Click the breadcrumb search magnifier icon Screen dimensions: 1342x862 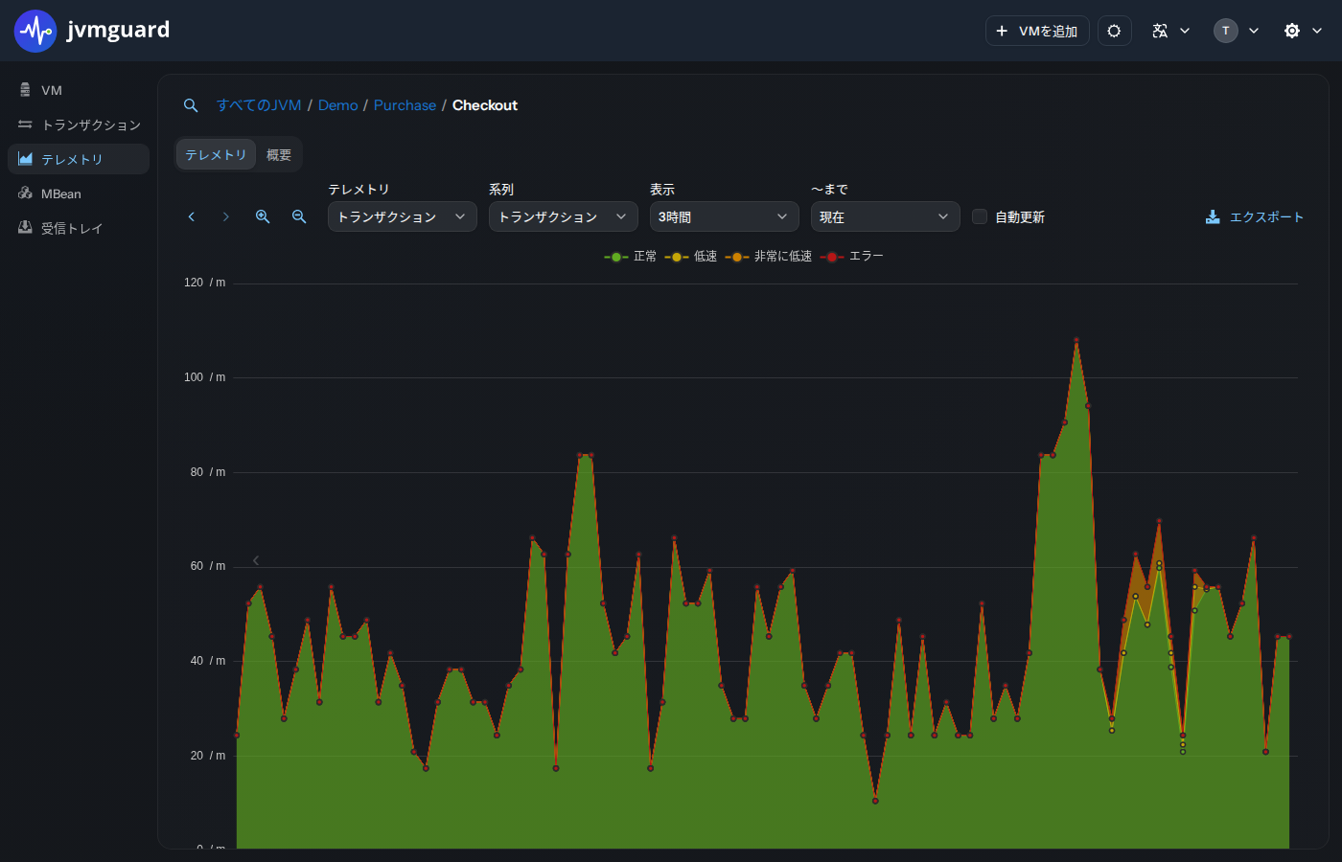[191, 105]
